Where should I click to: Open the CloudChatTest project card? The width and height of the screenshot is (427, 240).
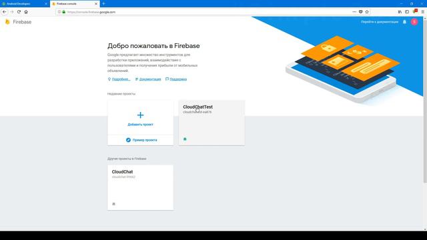211,123
